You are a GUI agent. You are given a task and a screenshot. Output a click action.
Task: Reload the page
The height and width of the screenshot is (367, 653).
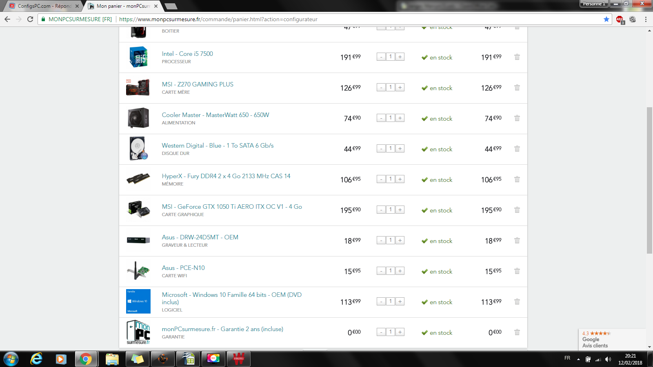point(30,19)
